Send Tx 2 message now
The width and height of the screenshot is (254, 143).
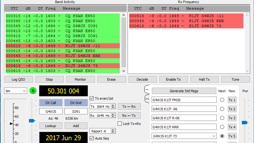[232, 109]
